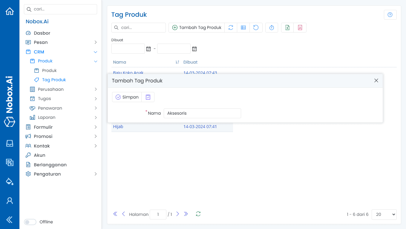This screenshot has height=229, width=406.
Task: Toggle the Offline status switch
Action: click(30, 222)
